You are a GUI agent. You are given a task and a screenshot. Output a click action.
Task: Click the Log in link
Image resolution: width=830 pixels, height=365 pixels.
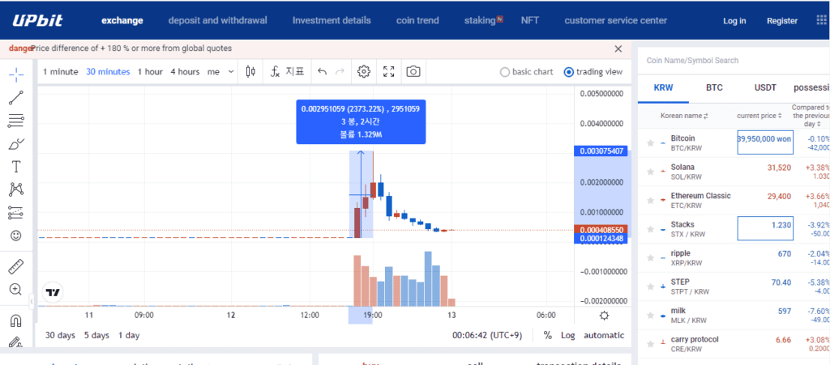pyautogui.click(x=734, y=21)
